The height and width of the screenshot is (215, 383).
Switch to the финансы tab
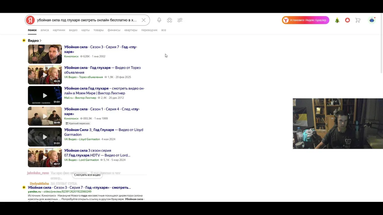(114, 30)
